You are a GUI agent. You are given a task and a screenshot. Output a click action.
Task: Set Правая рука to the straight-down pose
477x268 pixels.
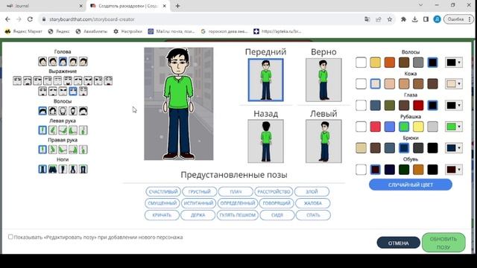pos(42,150)
